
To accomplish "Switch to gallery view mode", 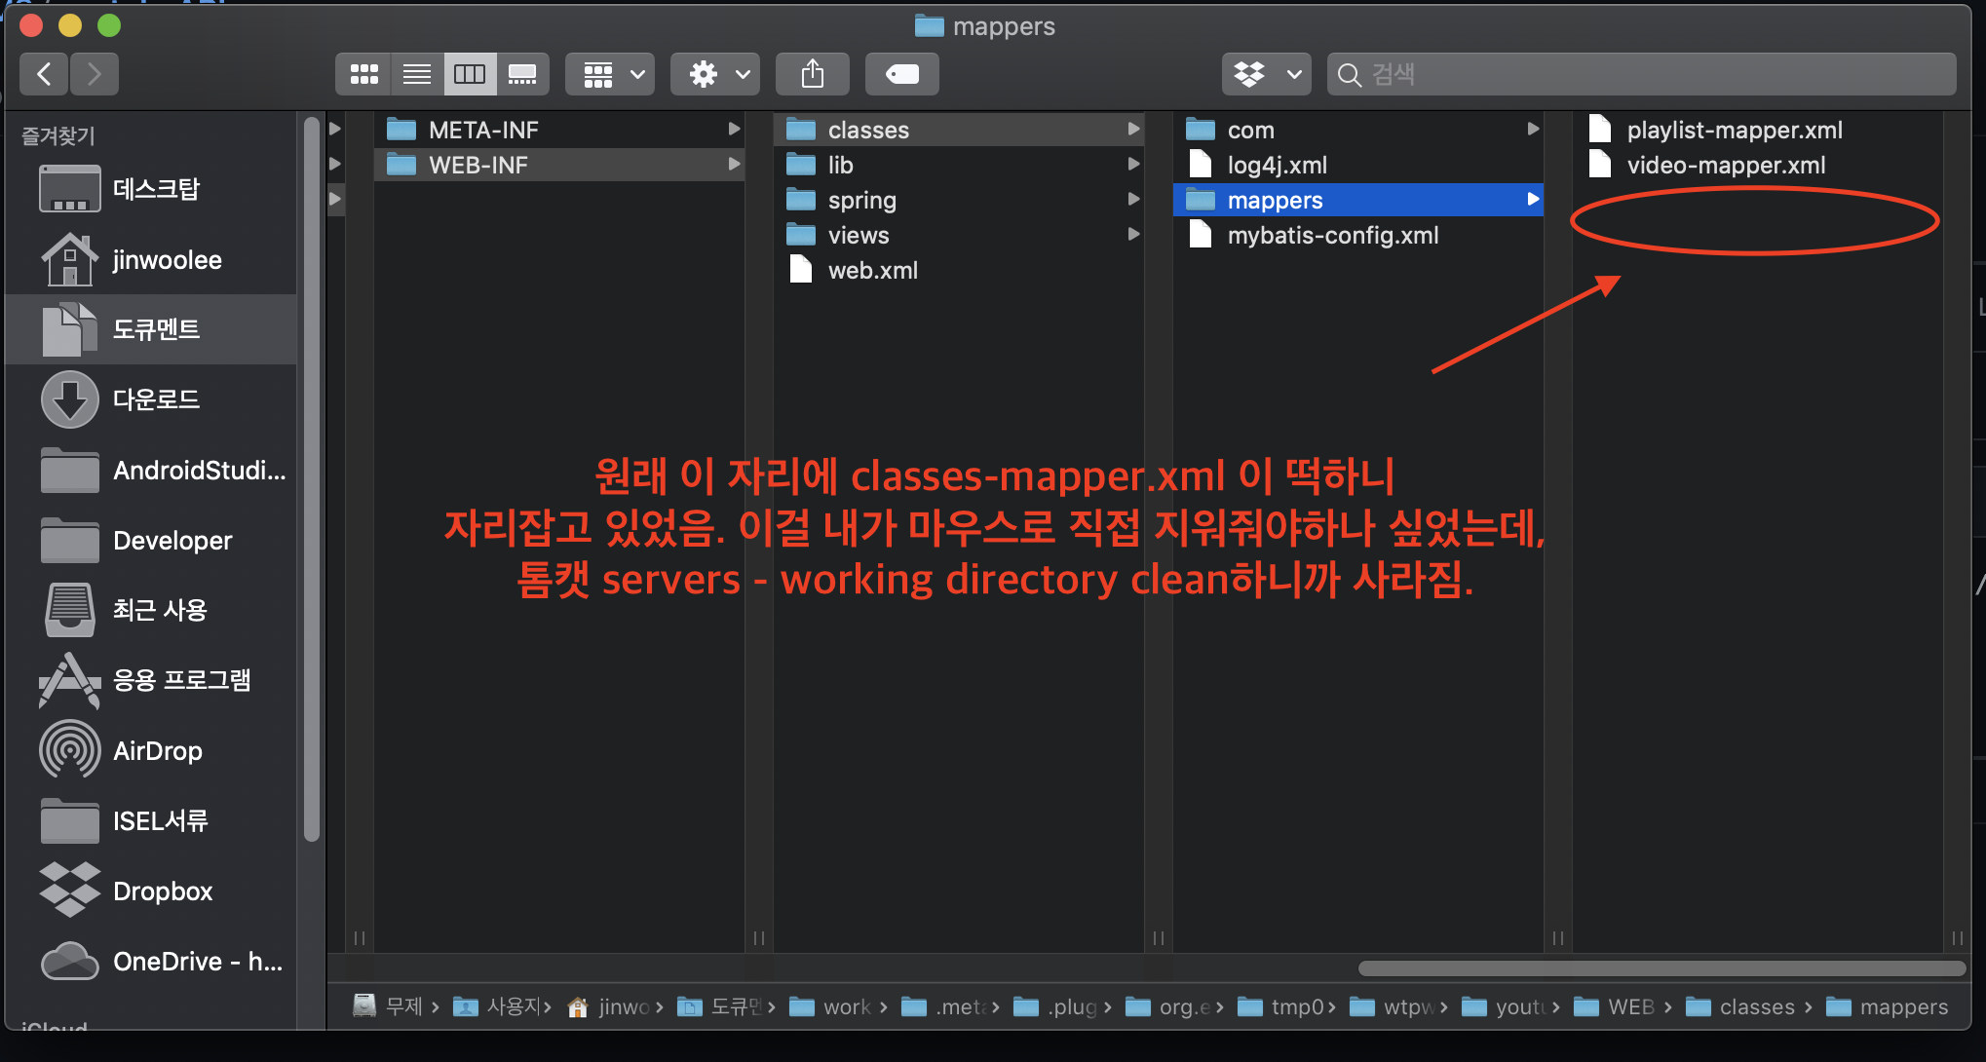I will point(522,74).
